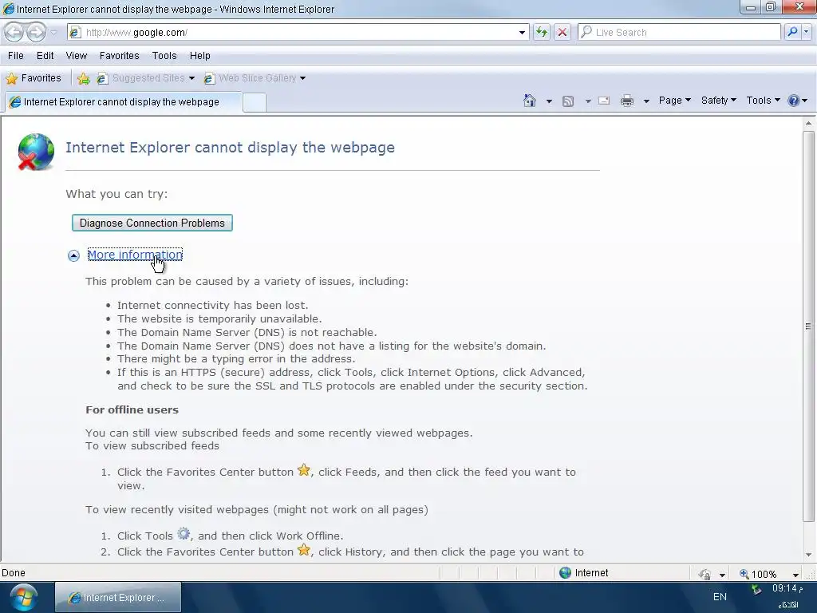Open the Favorites menu in menu bar

coord(120,56)
